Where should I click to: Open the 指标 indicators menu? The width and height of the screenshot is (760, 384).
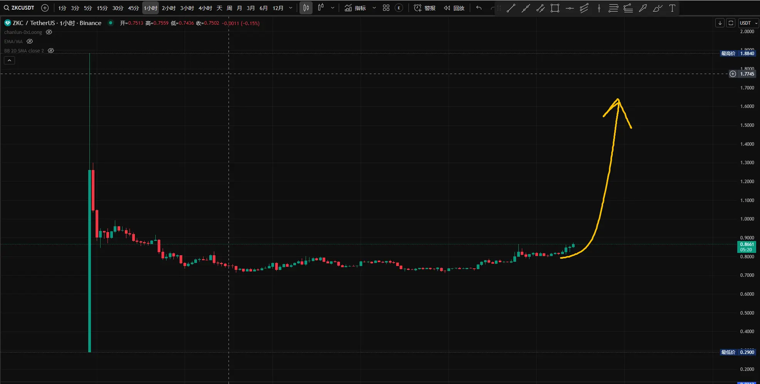point(355,8)
